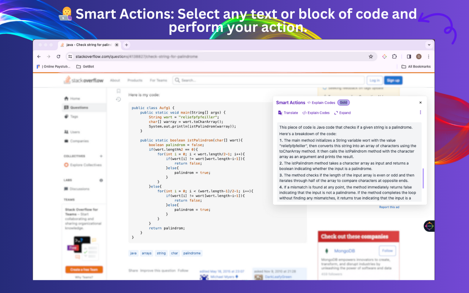The width and height of the screenshot is (469, 293).
Task: Open a new tab with plus button
Action: [126, 45]
